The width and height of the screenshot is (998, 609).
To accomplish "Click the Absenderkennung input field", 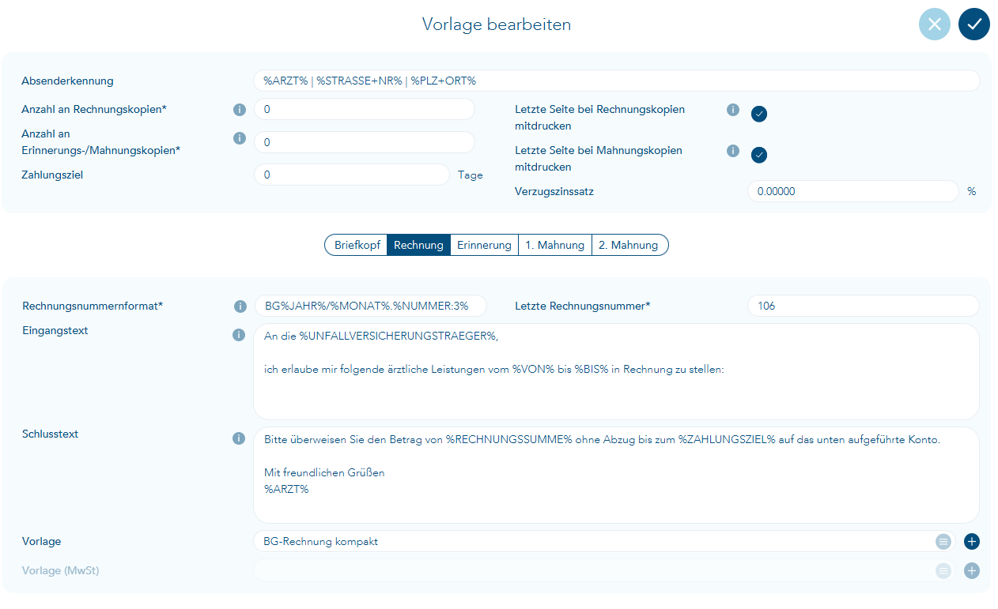I will coord(615,81).
